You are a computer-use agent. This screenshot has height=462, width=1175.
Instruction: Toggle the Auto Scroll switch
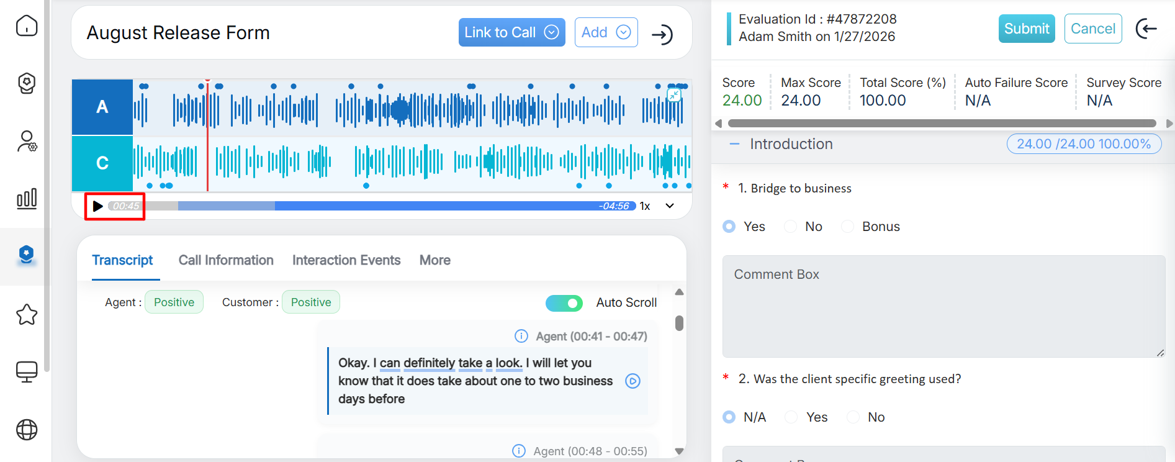[x=564, y=303]
